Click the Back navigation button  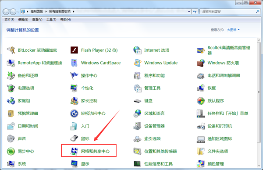pos(6,12)
